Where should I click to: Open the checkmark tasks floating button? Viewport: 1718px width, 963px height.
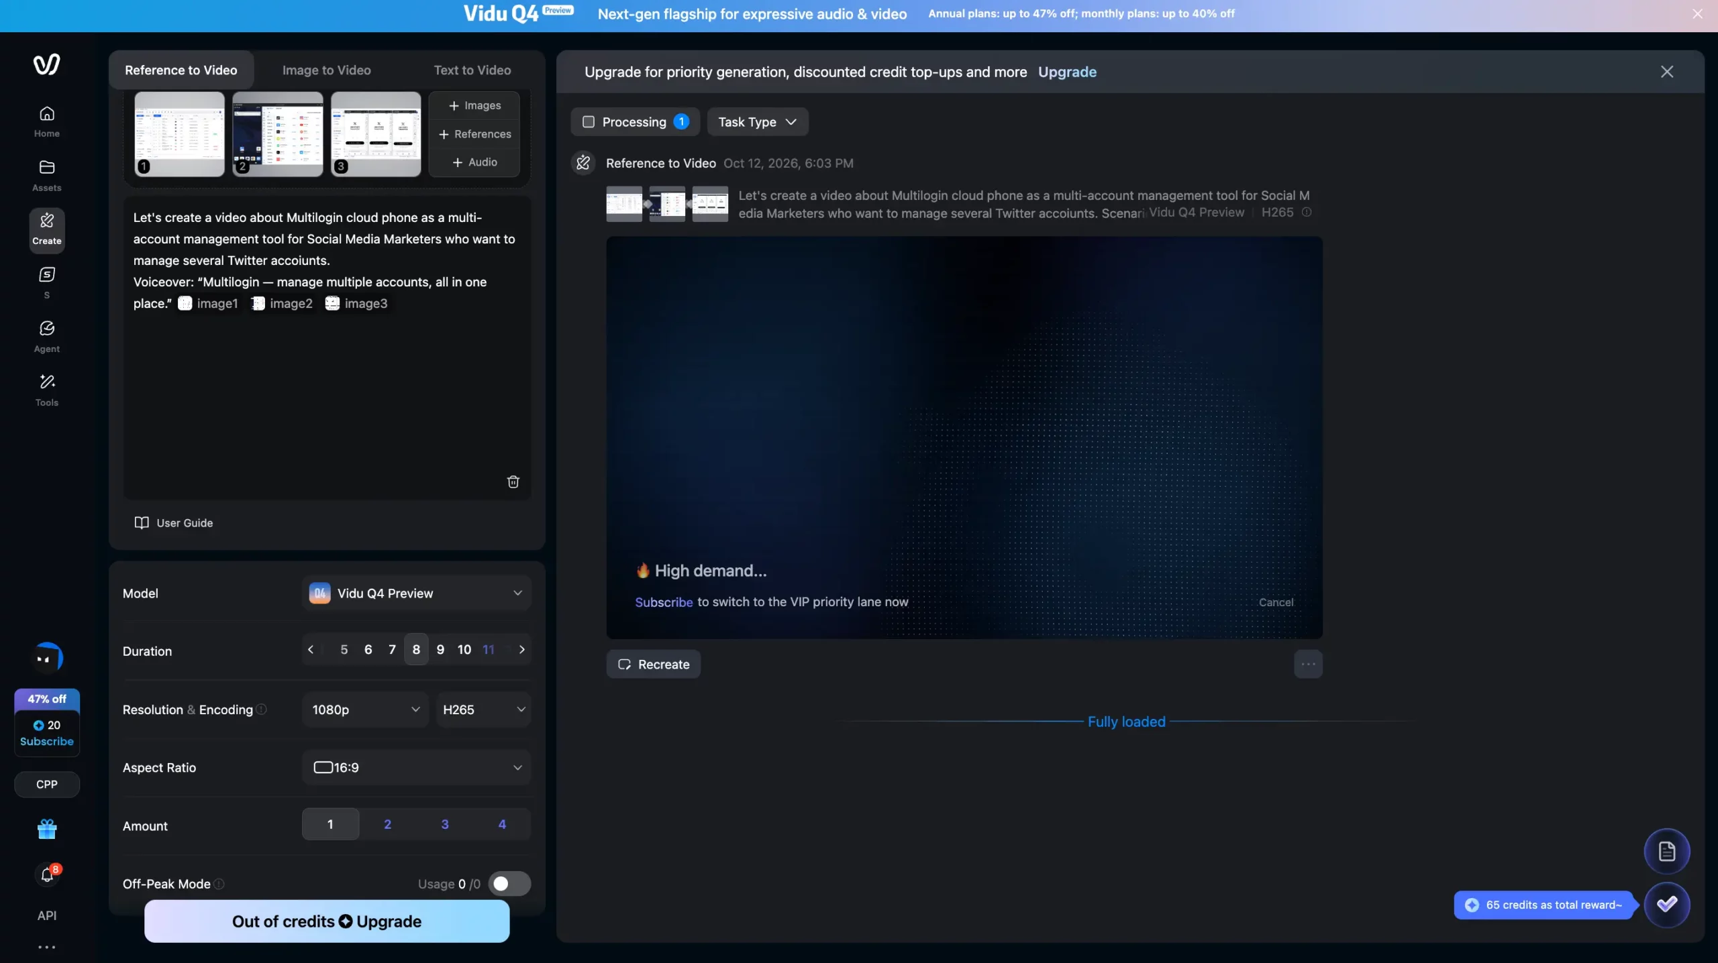coord(1666,905)
